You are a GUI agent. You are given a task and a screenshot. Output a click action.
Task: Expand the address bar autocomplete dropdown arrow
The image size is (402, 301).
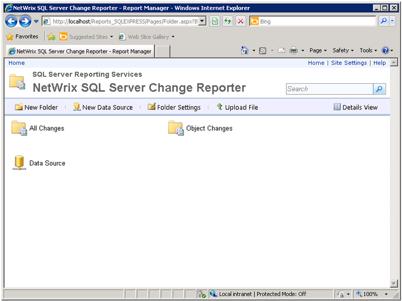point(203,22)
